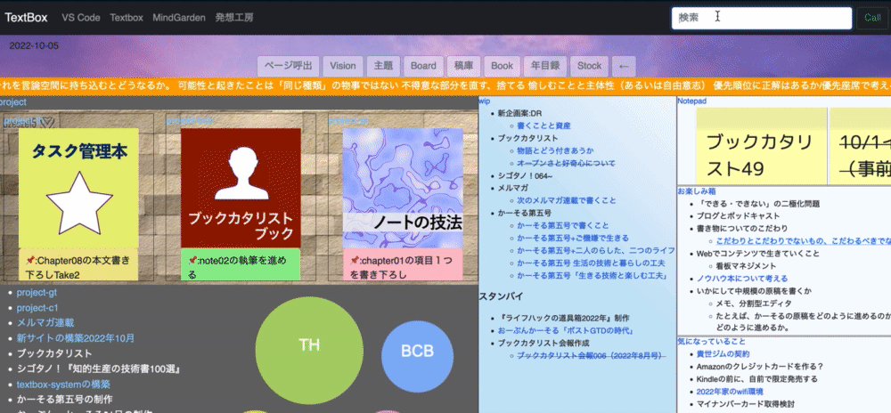Open かーそる第五号+ご機嫌で生きる link
Image resolution: width=891 pixels, height=413 pixels.
[573, 238]
